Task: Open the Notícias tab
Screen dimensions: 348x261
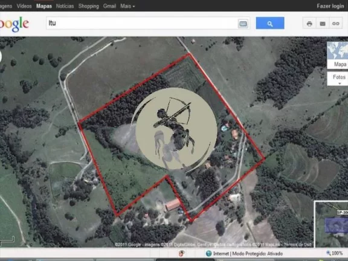Action: click(x=65, y=6)
